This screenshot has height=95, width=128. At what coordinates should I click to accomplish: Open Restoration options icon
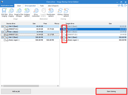pos(51,12)
